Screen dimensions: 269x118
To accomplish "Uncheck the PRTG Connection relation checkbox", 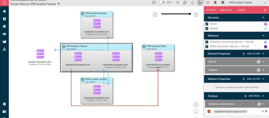I will [x=207, y=47].
